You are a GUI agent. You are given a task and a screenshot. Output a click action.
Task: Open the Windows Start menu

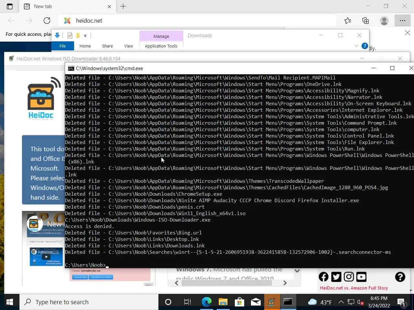pyautogui.click(x=10, y=302)
